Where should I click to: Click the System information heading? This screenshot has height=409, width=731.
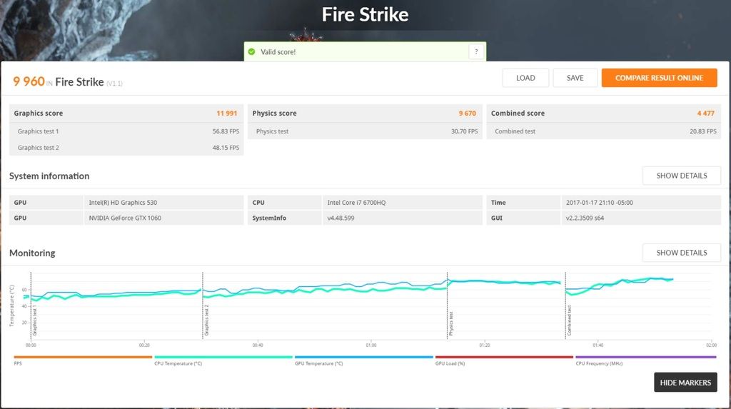pos(49,176)
